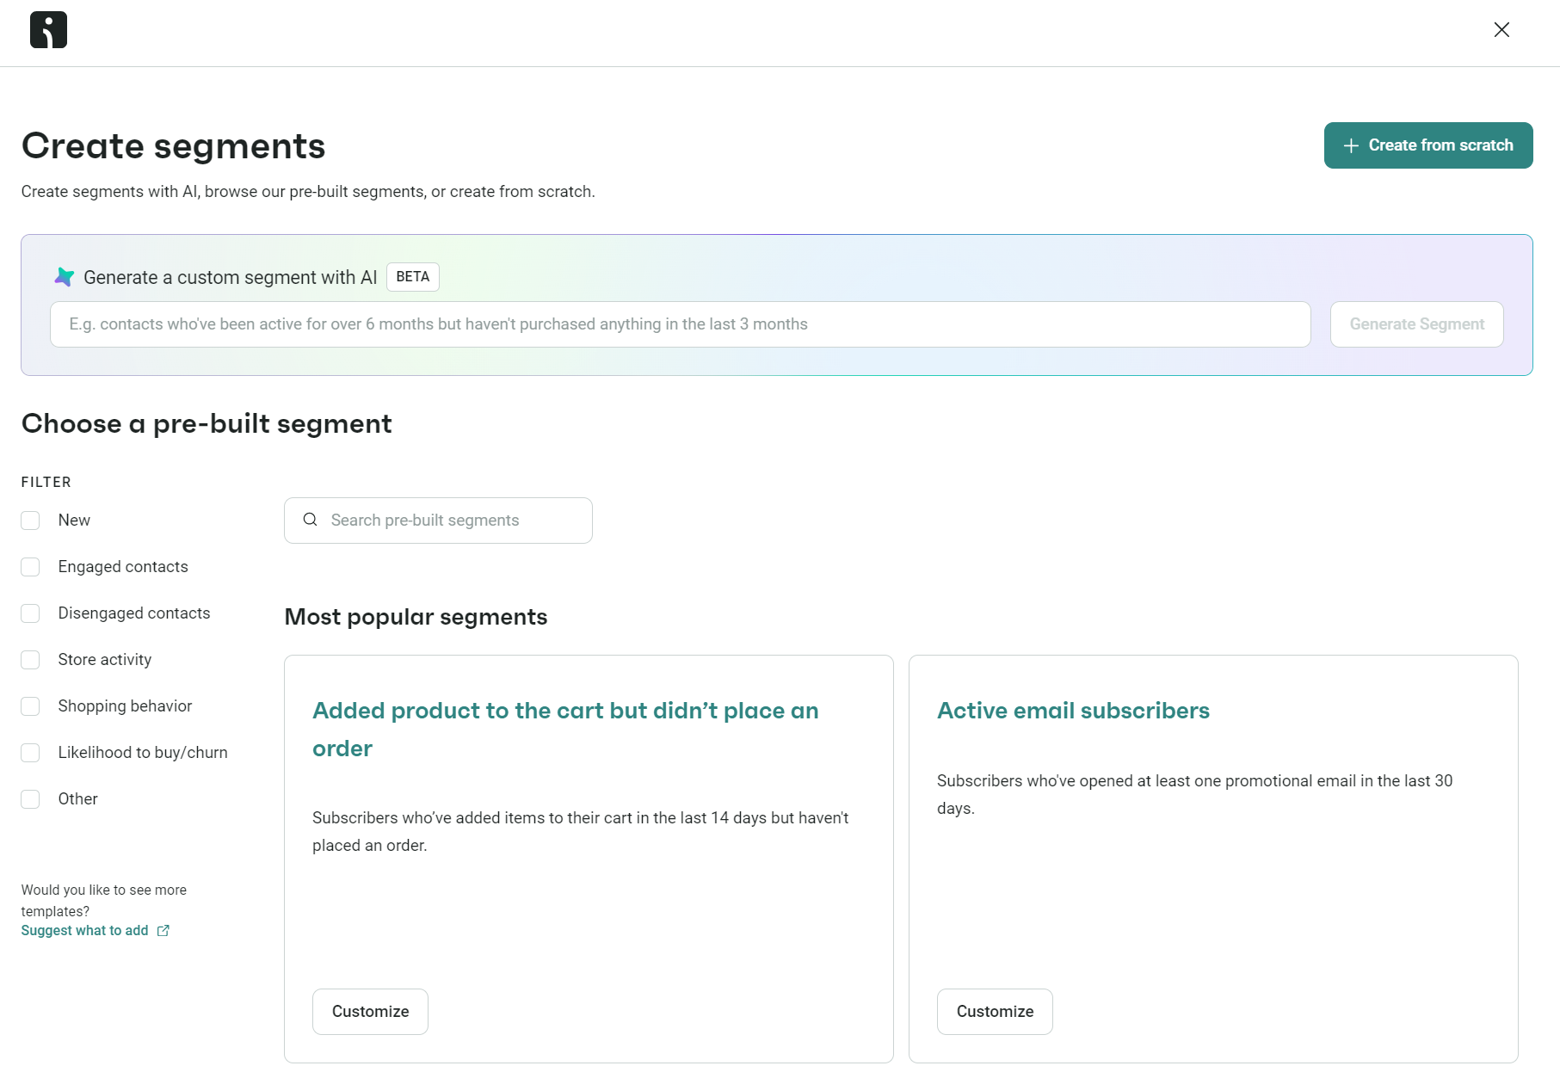The height and width of the screenshot is (1072, 1560).
Task: Enable the Store activity filter
Action: [x=30, y=659]
